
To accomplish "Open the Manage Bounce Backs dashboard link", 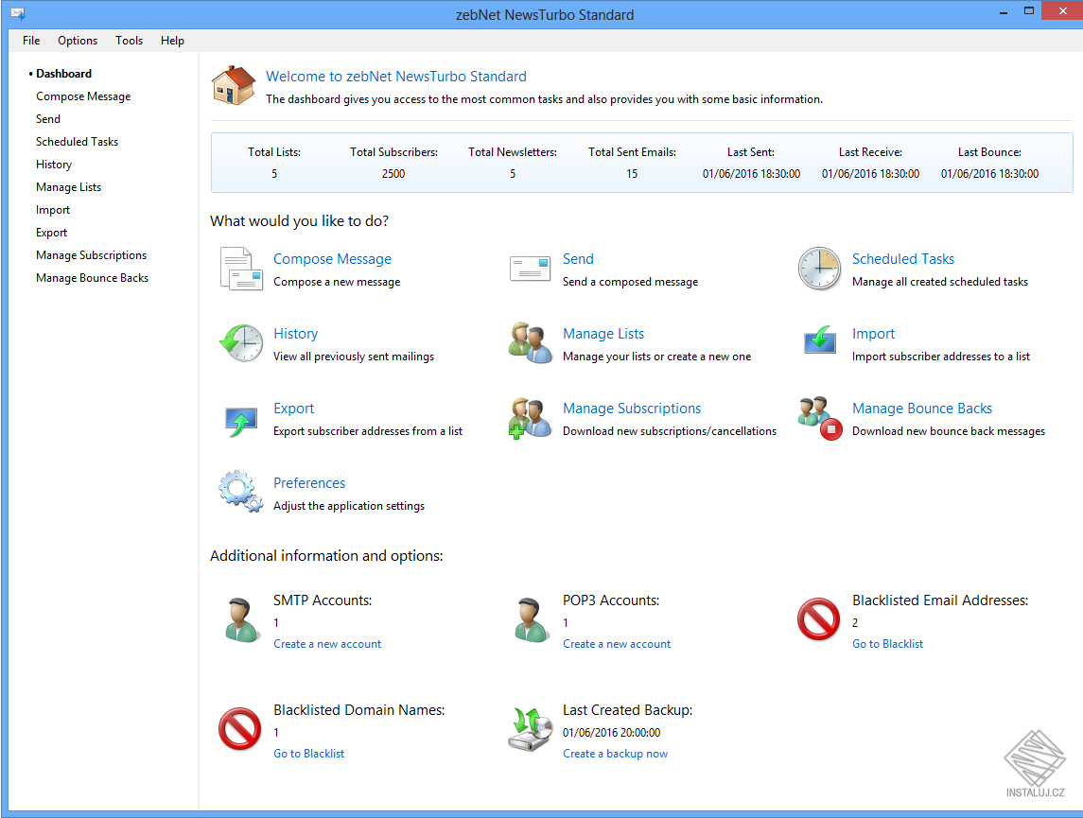I will pos(921,409).
